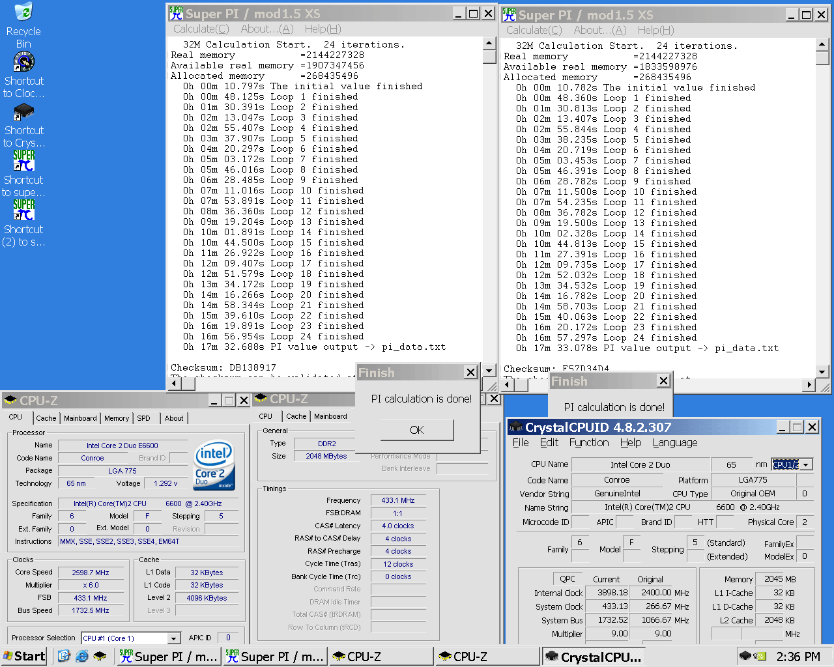Screen dimensions: 834x667
Task: Click the 2:36 PM clock
Action: tap(798, 657)
